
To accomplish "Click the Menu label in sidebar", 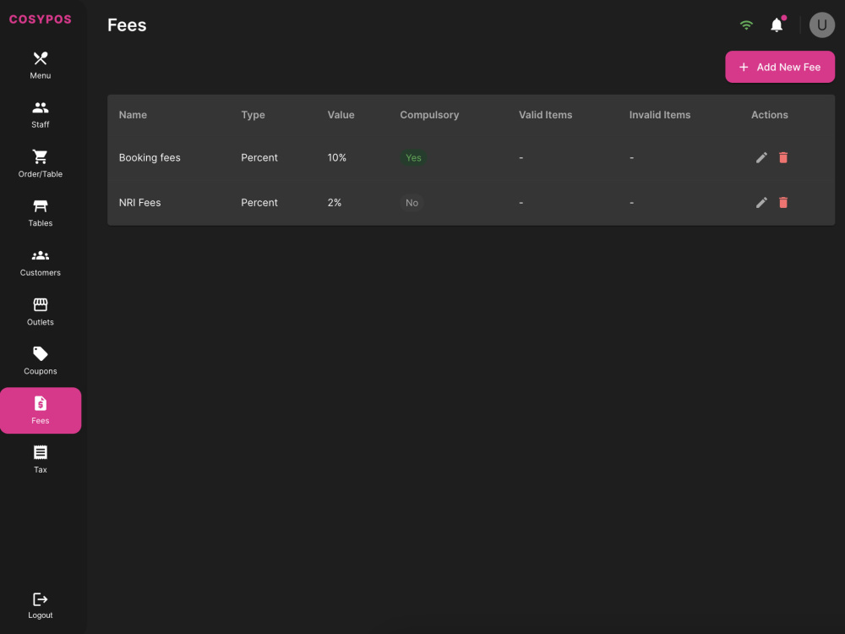I will coord(41,75).
